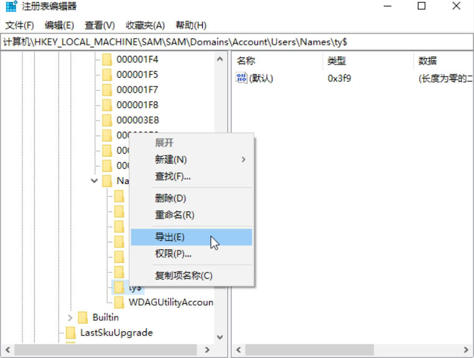The image size is (474, 358).
Task: Click tree pane scroll down arrow
Action: click(220, 337)
